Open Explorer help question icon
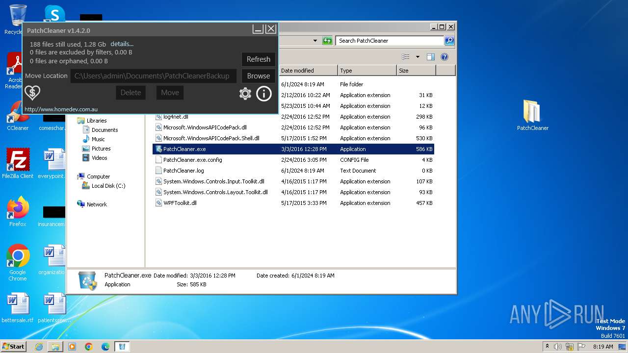 [445, 57]
